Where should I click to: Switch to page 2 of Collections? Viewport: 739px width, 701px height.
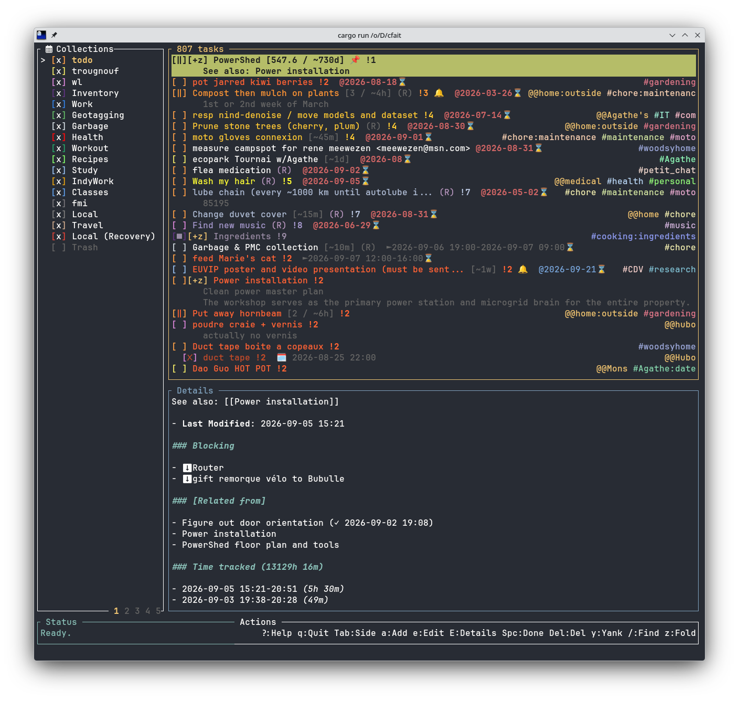point(127,611)
